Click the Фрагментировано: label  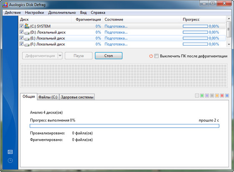[x=46, y=140]
